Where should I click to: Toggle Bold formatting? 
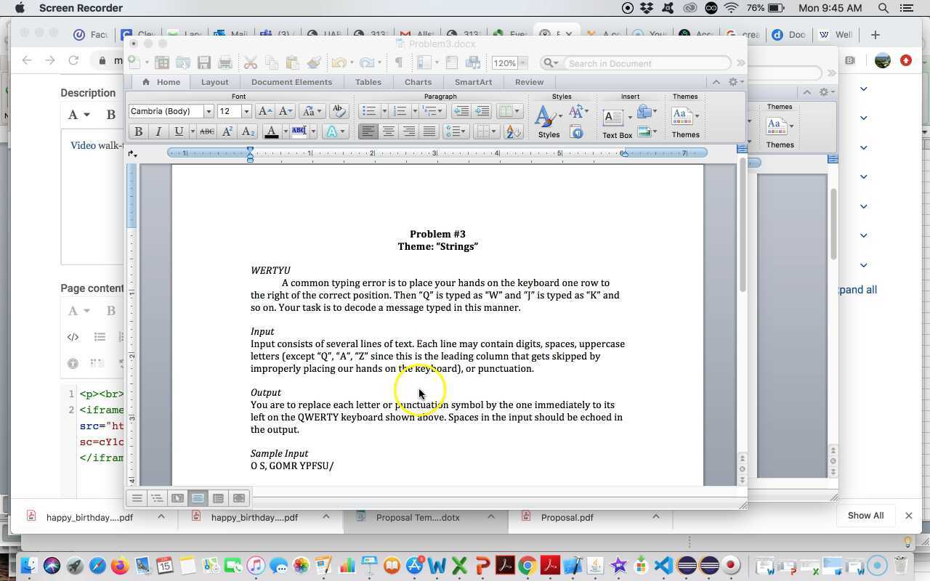click(x=137, y=131)
